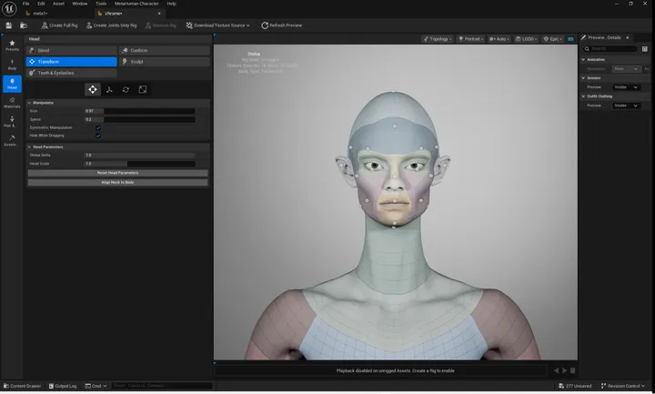The image size is (655, 394).
Task: Choose the Sculpt head tool
Action: click(164, 62)
